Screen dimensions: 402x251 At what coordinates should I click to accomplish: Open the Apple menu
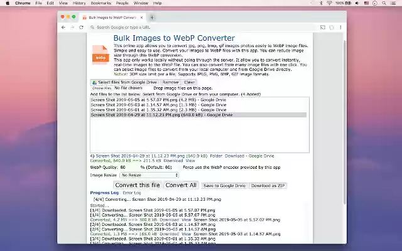tap(8, 3)
